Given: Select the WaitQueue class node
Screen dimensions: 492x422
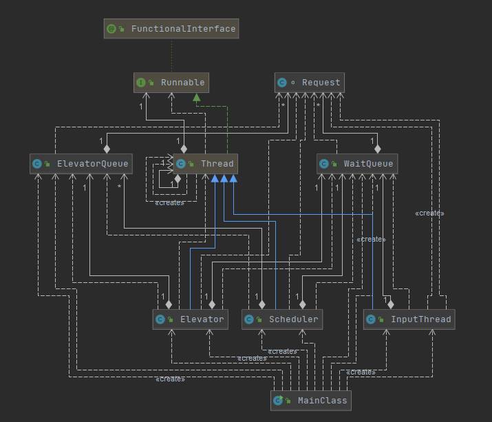Looking at the screenshot, I should (x=357, y=164).
